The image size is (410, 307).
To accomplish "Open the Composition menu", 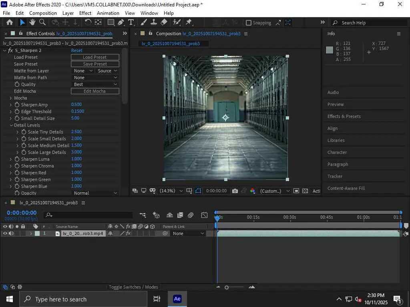I will pyautogui.click(x=43, y=13).
